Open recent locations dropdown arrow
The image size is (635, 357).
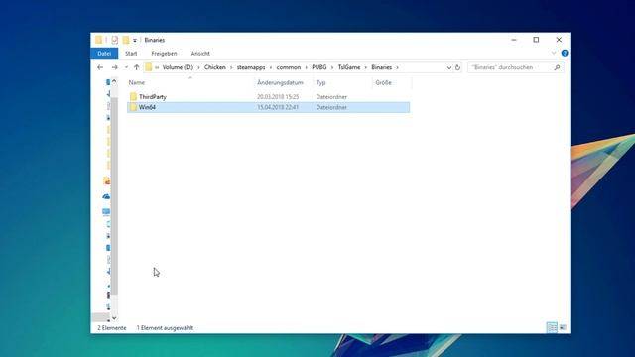pos(126,67)
